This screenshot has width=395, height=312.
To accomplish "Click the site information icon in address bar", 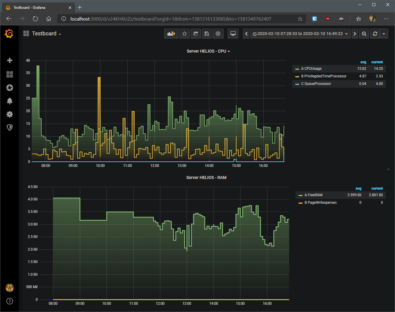I will [64, 19].
